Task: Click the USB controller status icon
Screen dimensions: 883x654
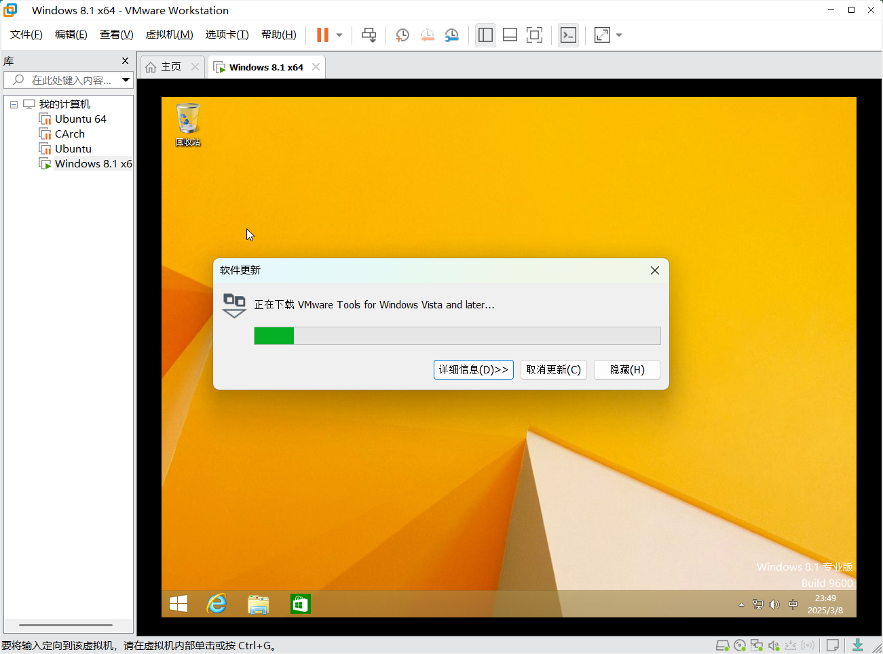Action: click(x=791, y=645)
